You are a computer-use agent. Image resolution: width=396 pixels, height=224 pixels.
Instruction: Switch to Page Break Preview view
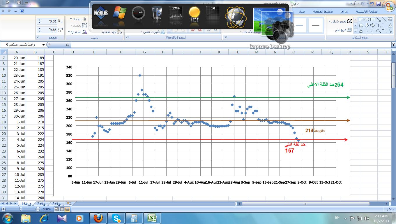click(56, 209)
